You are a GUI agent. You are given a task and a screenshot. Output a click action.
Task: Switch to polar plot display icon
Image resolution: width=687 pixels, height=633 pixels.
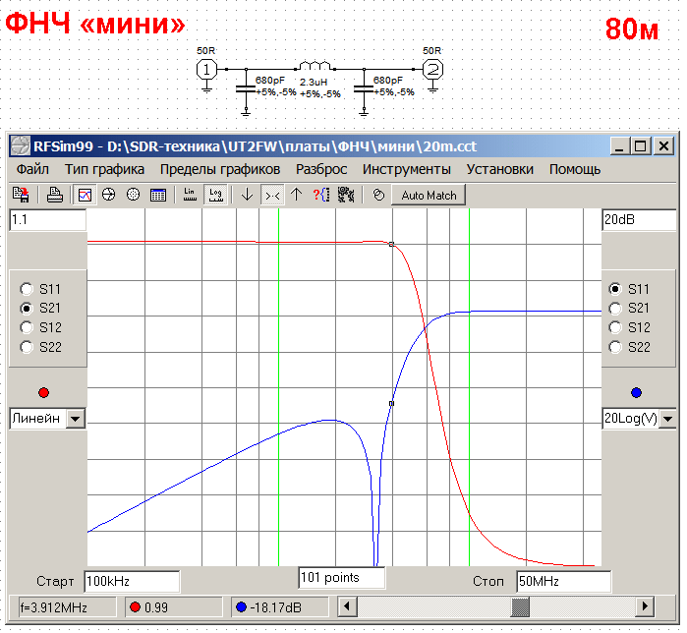tap(133, 195)
